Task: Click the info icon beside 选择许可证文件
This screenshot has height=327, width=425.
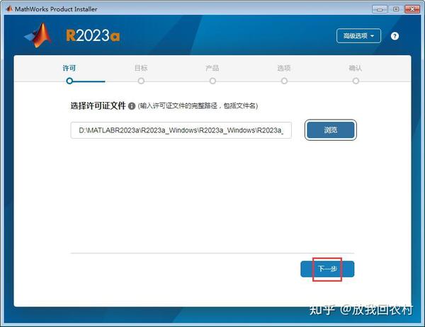Action: click(132, 106)
